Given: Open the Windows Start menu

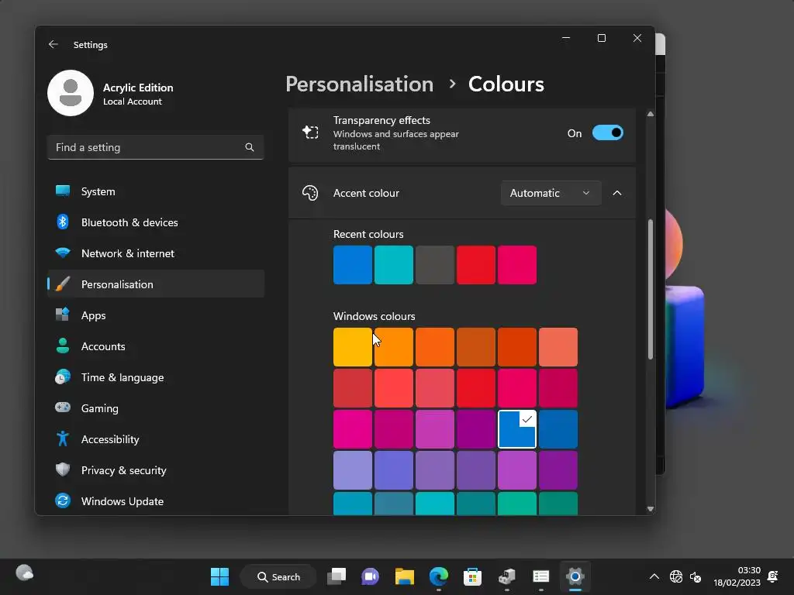Looking at the screenshot, I should coord(219,576).
